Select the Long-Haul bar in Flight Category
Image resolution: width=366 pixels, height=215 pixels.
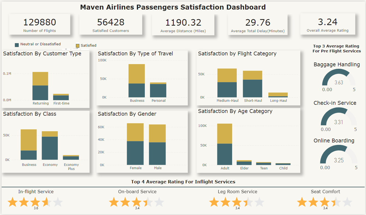click(278, 95)
